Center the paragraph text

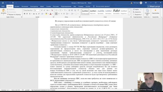59,14
